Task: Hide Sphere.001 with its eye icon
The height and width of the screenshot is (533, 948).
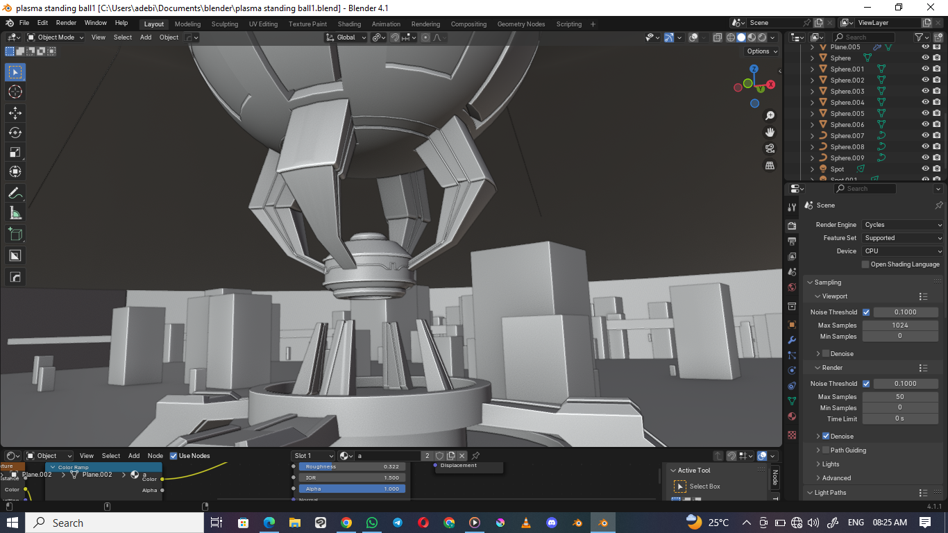Action: click(x=925, y=69)
